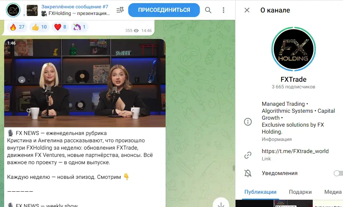Click the 3 665 подписчиков subscriber count
Viewport: 343px width, 207px height.
coord(293,87)
